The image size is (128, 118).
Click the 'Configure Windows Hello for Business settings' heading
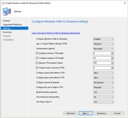(x=60, y=22)
